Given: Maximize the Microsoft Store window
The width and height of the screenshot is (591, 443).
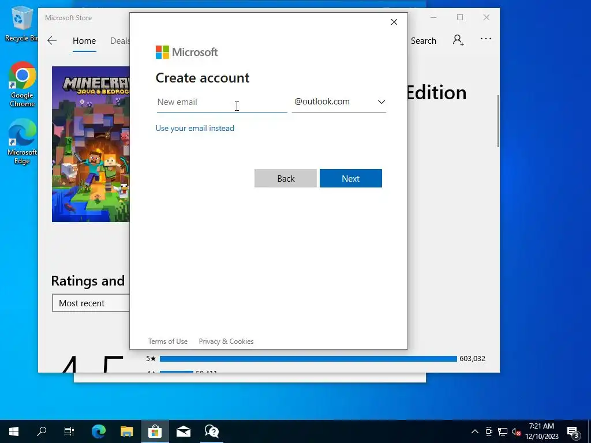Looking at the screenshot, I should (460, 17).
